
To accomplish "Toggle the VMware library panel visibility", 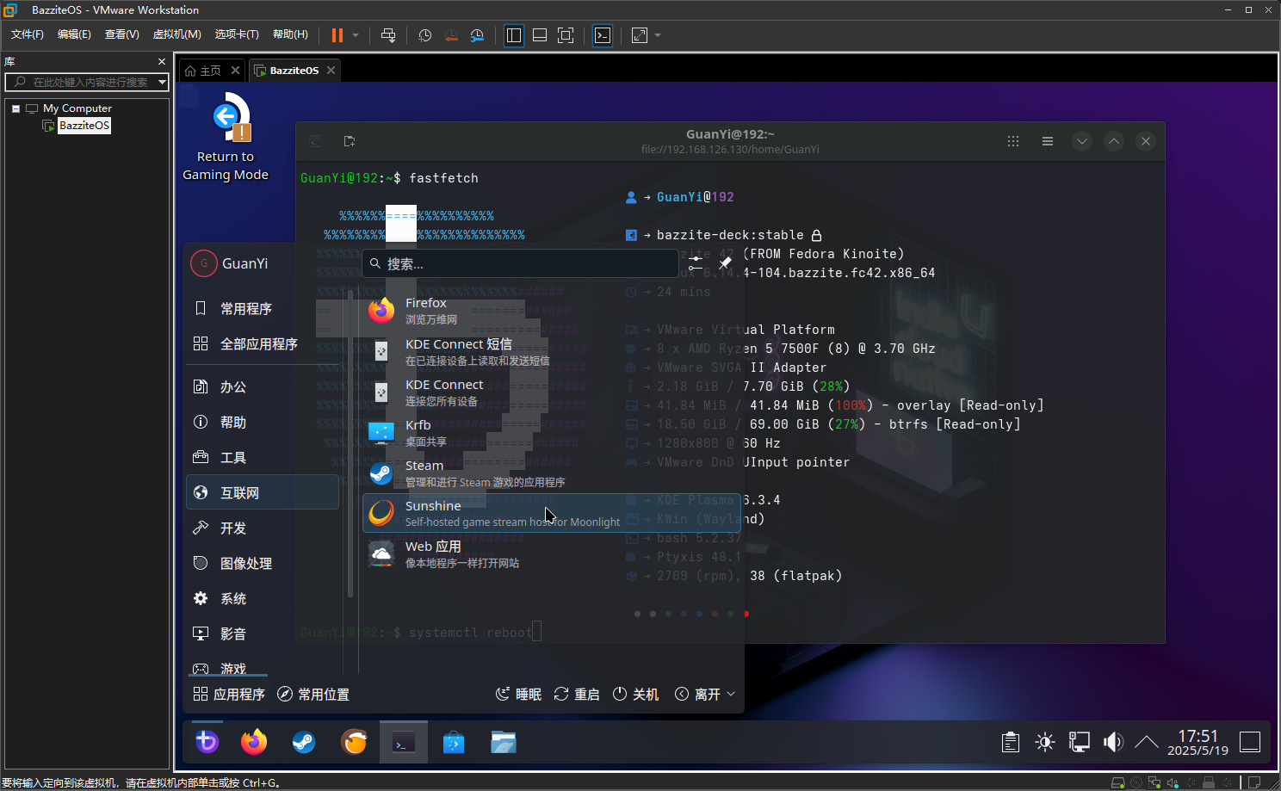I will point(514,35).
